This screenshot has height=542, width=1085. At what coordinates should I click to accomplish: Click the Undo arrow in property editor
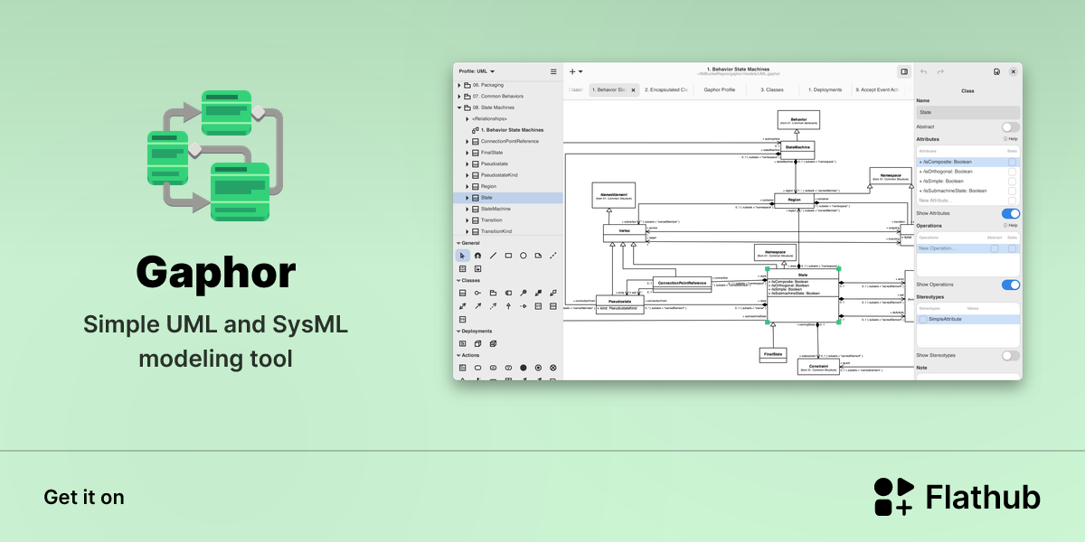tap(923, 71)
